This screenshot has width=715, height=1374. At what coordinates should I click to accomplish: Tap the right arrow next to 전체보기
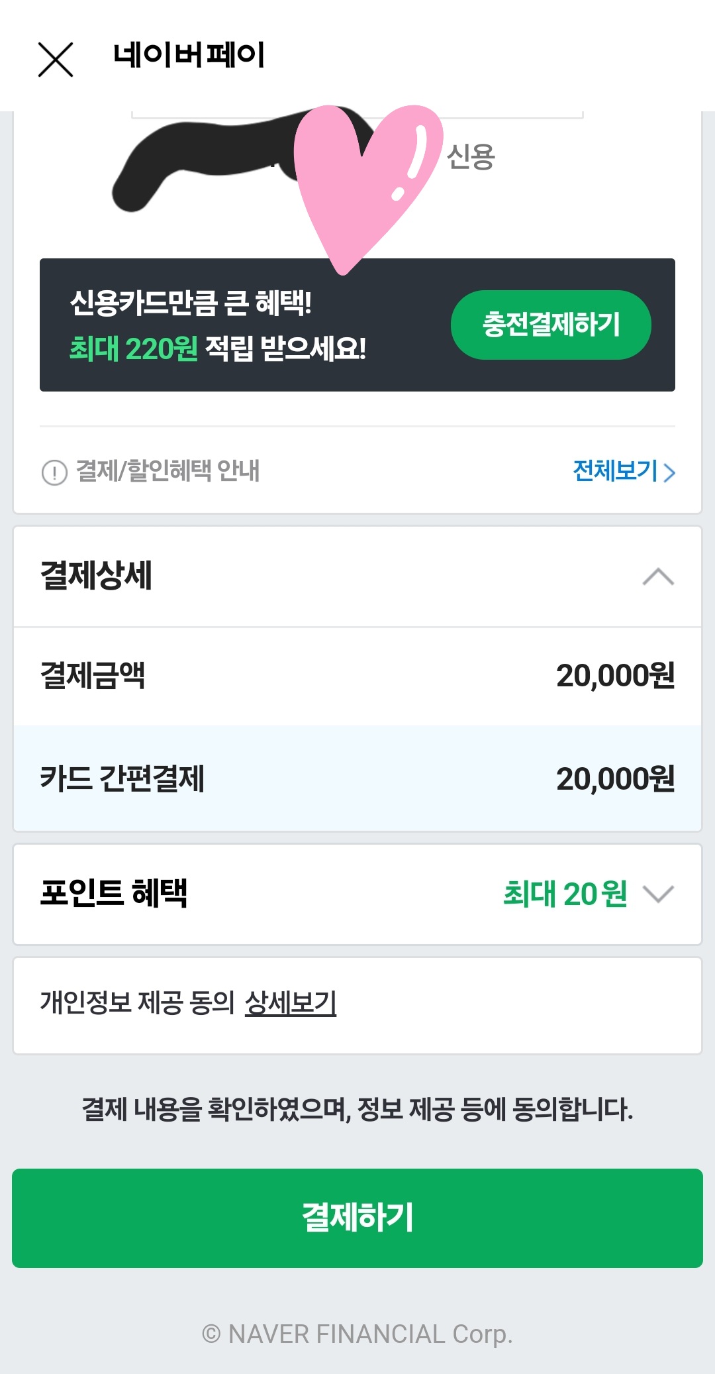click(669, 472)
